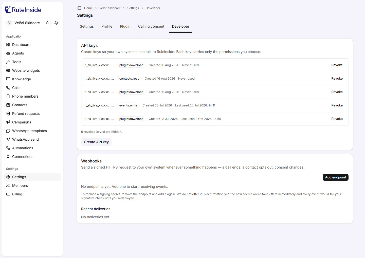
Task: Open Connections via its plug icon
Action: (8, 157)
